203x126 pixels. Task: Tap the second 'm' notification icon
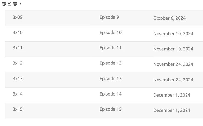click(15, 4)
